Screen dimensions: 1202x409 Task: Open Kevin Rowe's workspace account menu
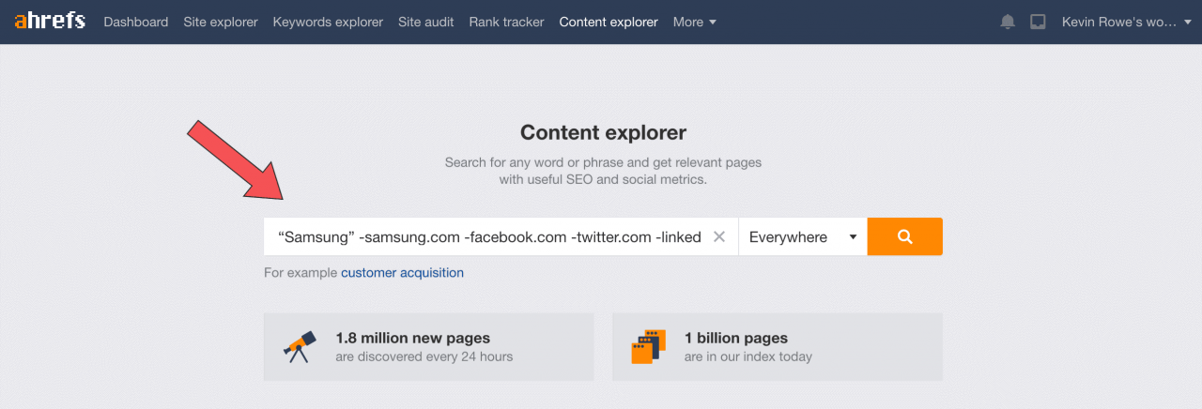(x=1132, y=22)
